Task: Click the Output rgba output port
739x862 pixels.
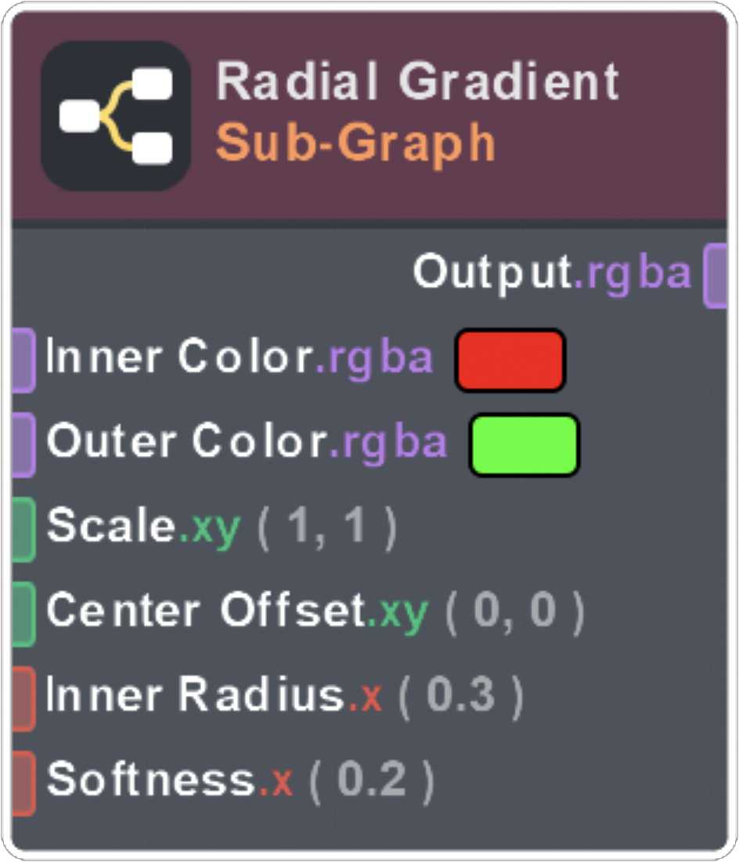Action: coord(716,275)
